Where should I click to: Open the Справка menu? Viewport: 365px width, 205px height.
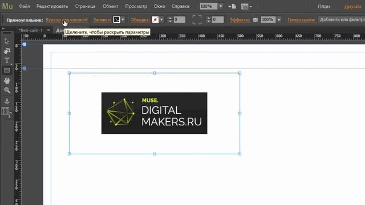[x=180, y=6]
